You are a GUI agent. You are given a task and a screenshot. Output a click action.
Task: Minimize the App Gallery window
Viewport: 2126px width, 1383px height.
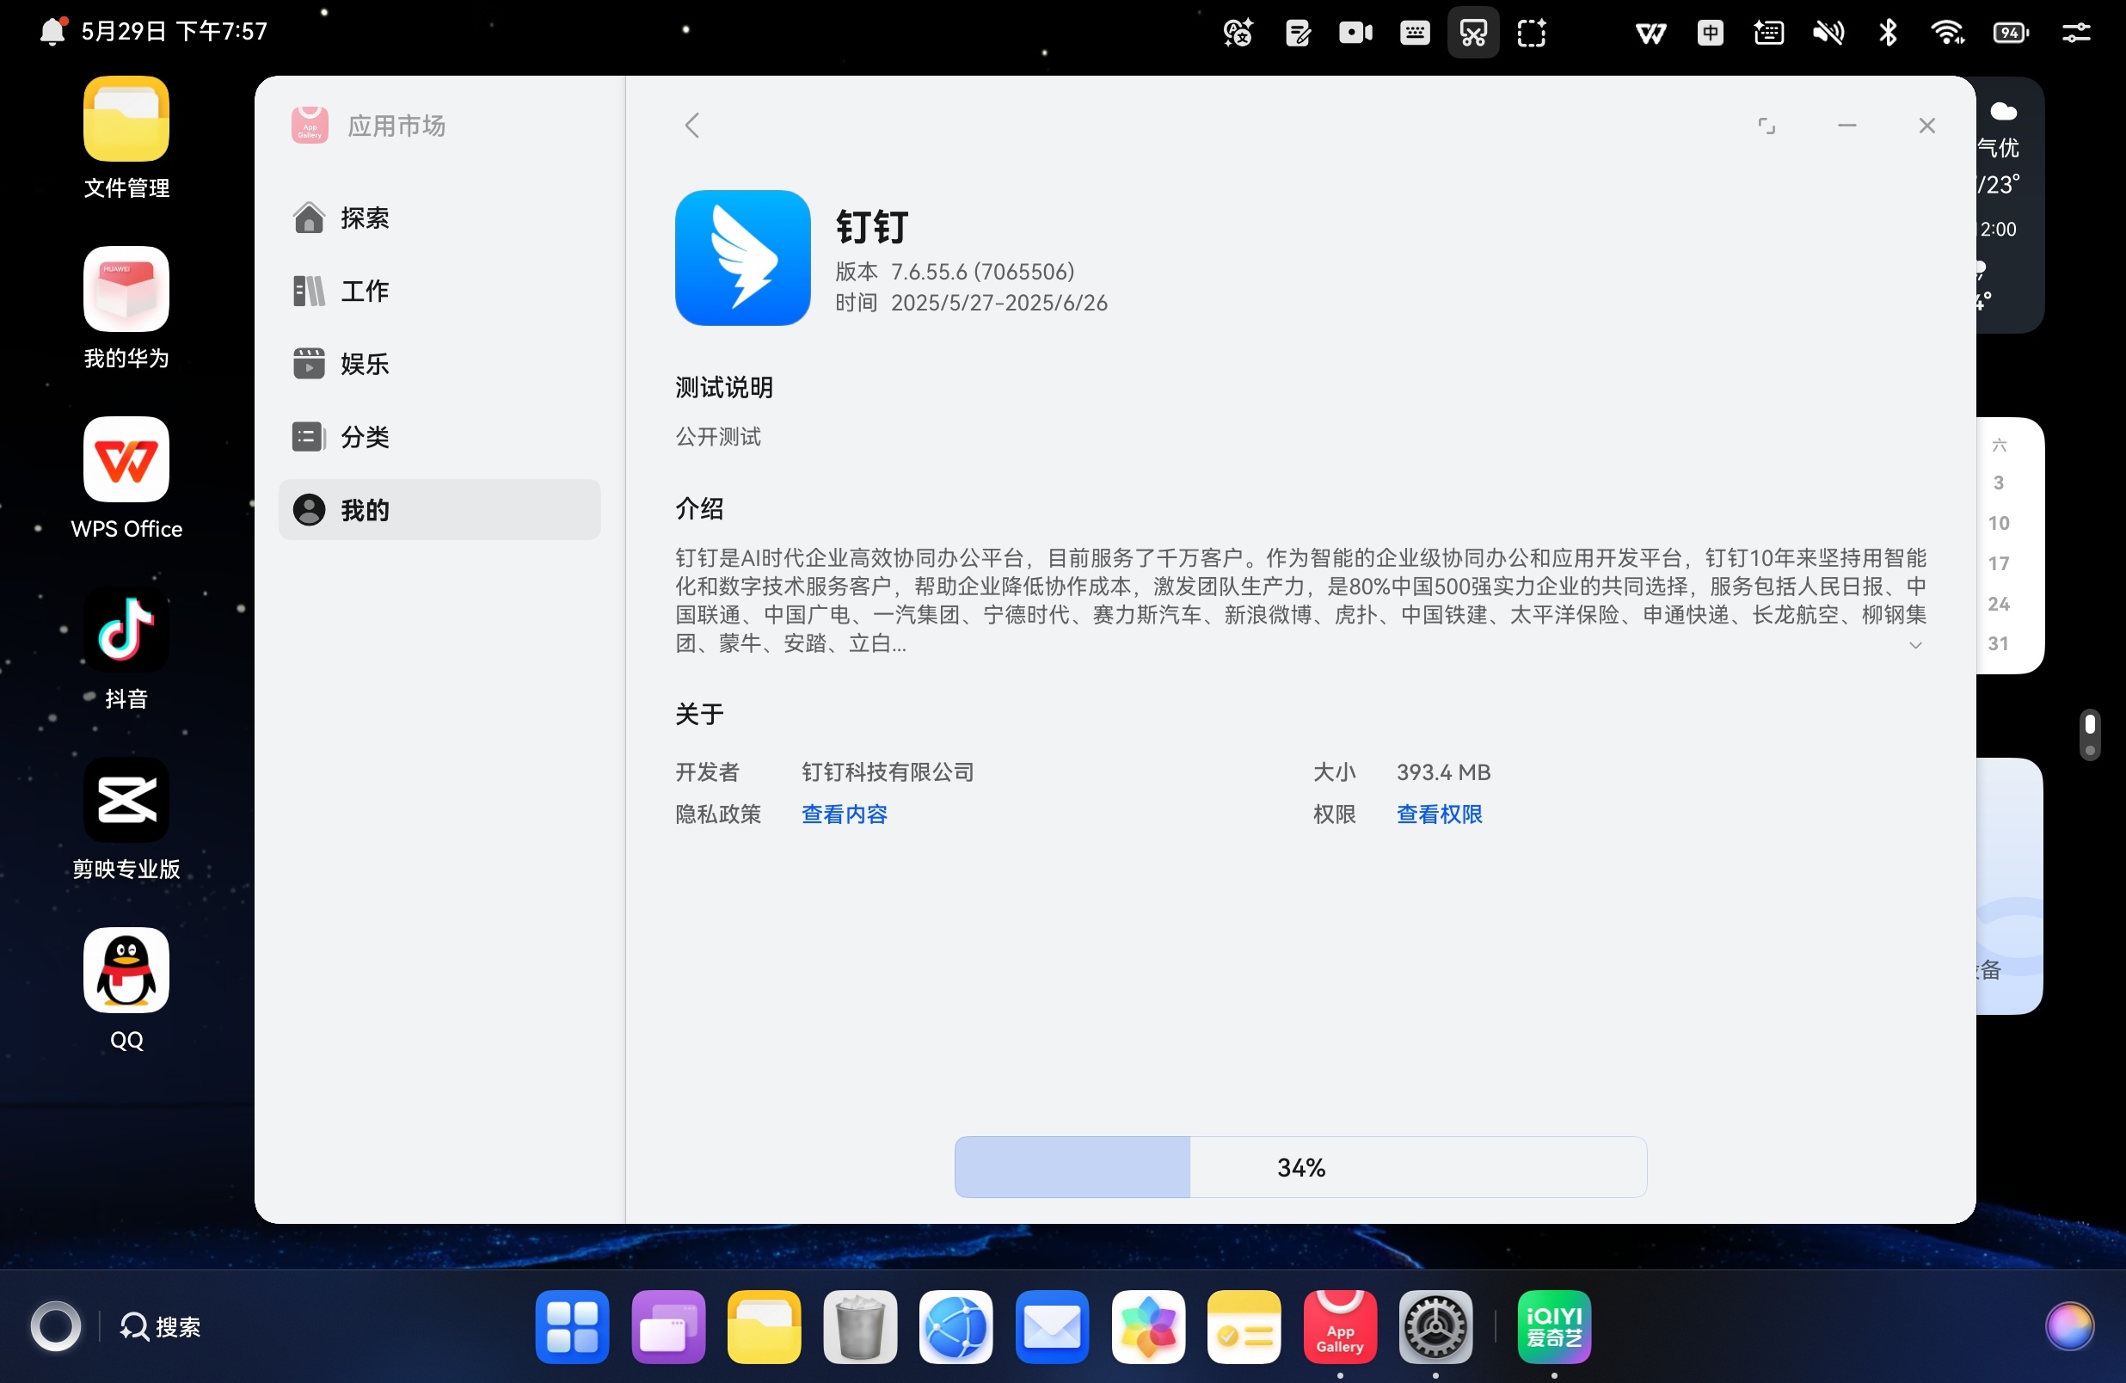pos(1847,126)
